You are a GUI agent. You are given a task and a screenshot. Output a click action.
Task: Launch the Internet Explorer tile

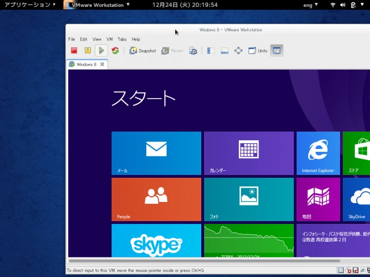[x=318, y=153]
